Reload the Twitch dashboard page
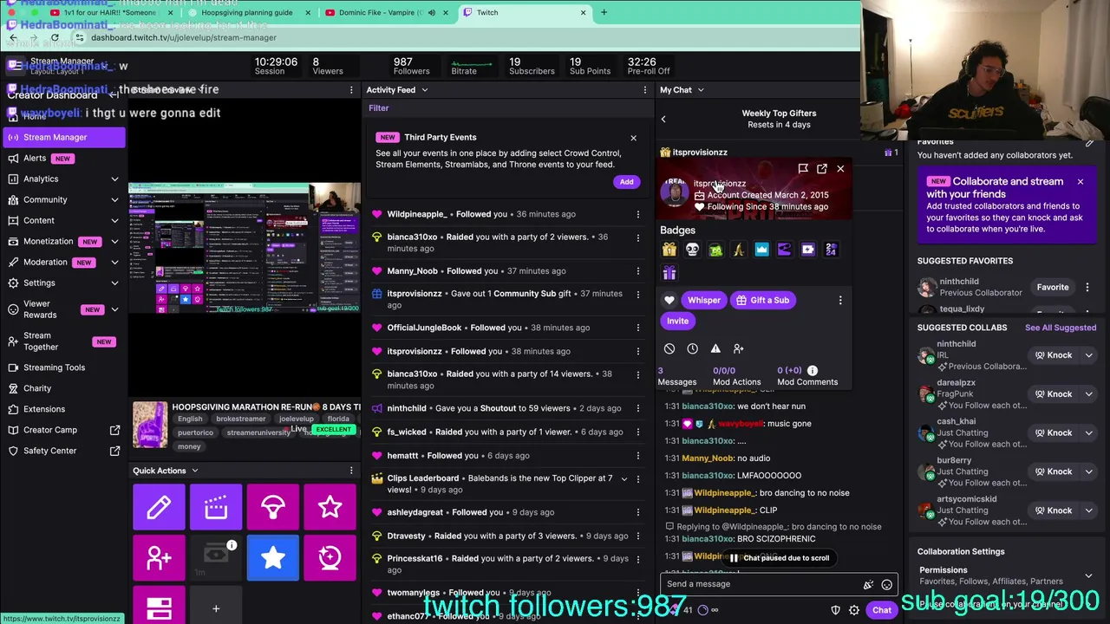Image resolution: width=1110 pixels, height=624 pixels. coord(55,37)
